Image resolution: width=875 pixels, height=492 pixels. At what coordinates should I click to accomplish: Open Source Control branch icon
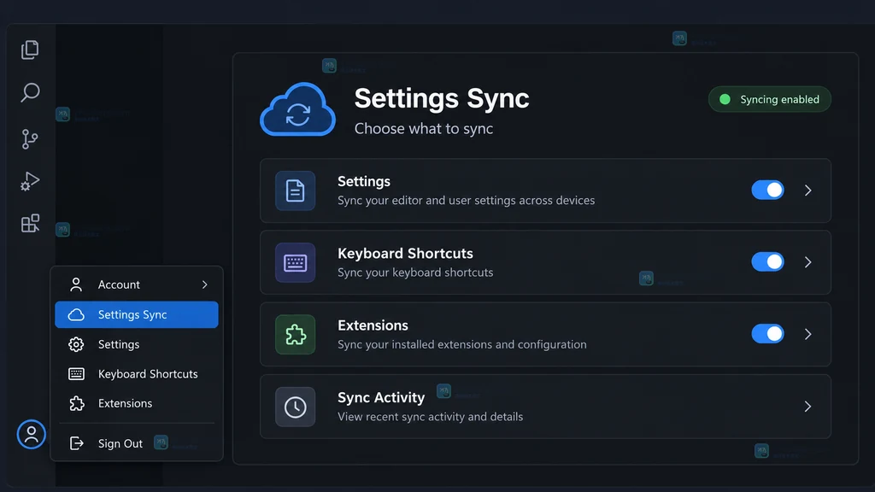click(30, 139)
